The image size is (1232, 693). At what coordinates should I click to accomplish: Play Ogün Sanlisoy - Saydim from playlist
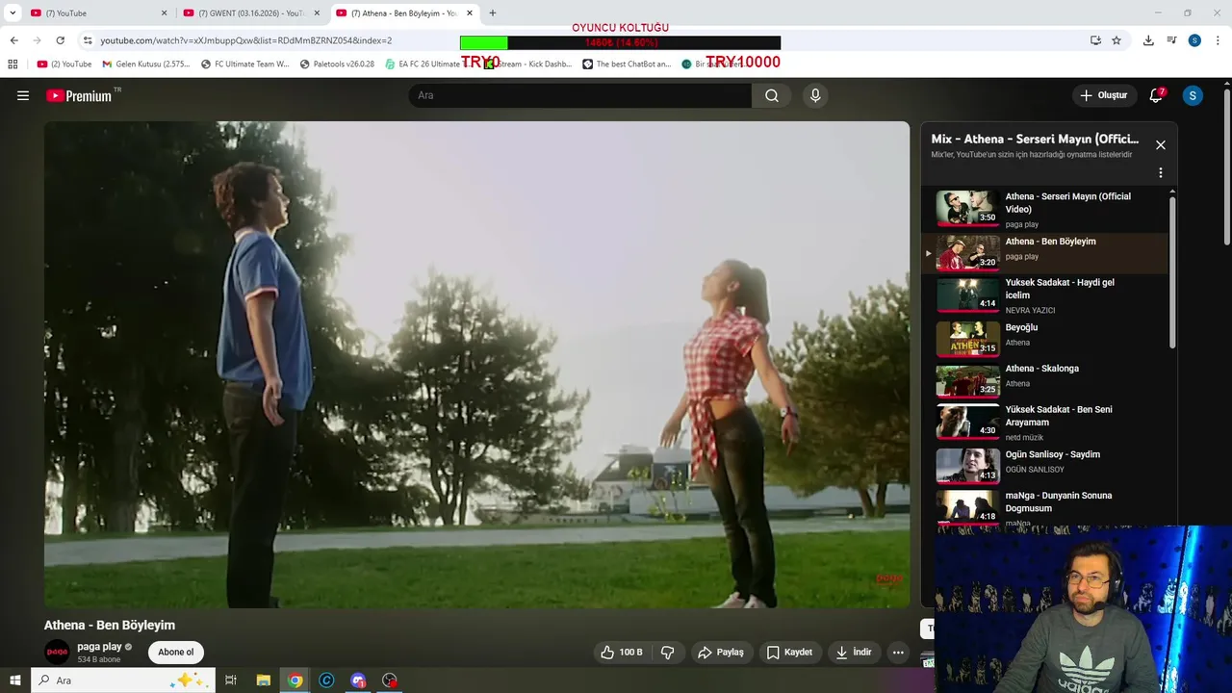(x=1044, y=465)
